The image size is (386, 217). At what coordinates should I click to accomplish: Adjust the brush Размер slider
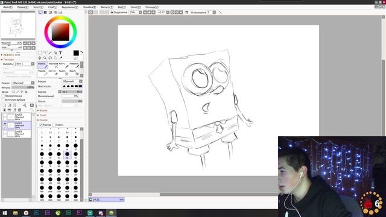[72, 92]
